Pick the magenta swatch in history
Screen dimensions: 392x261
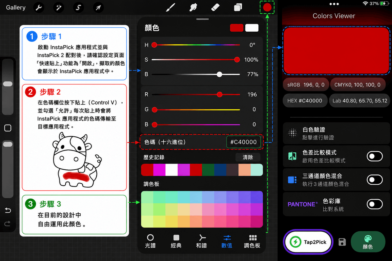[x=159, y=170]
